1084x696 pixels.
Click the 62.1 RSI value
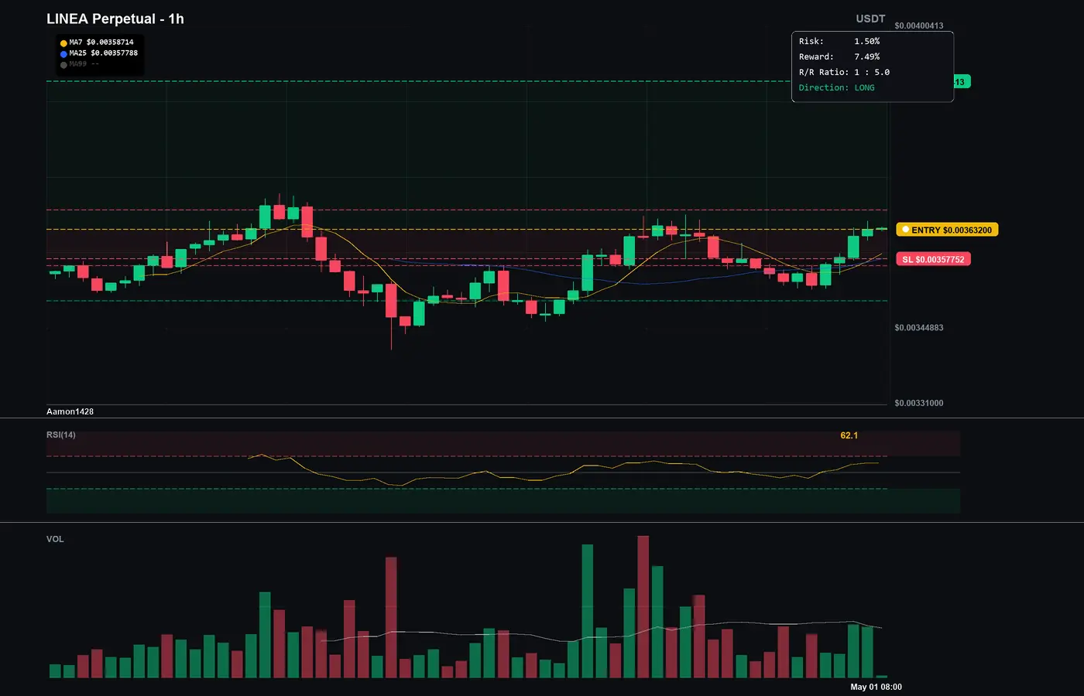[849, 435]
